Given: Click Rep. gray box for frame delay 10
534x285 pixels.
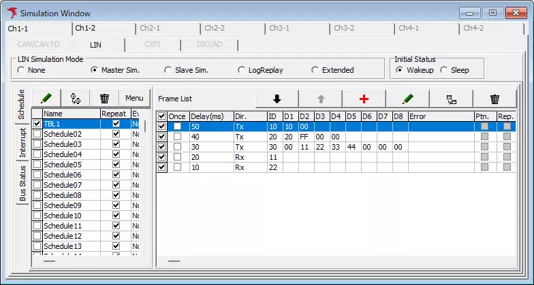Looking at the screenshot, I should click(507, 167).
